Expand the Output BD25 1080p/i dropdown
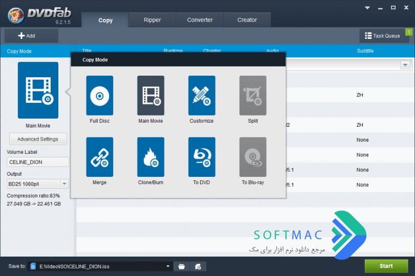This screenshot has width=415, height=276. pos(64,183)
